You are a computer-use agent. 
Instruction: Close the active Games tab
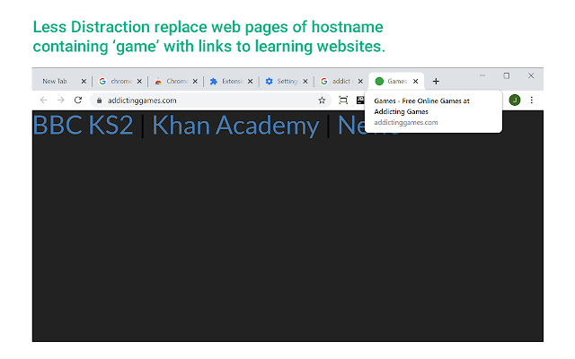415,82
